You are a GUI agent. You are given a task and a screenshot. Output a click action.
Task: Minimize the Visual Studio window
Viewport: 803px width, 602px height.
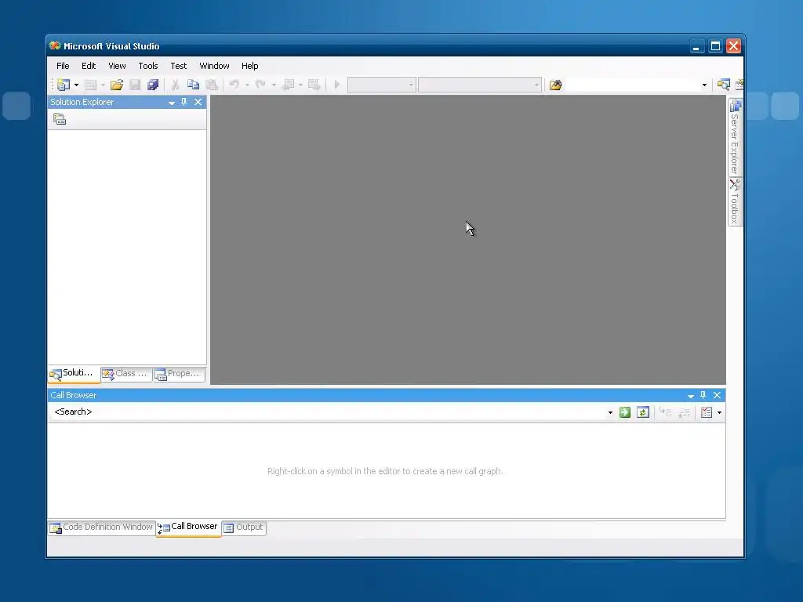tap(696, 46)
